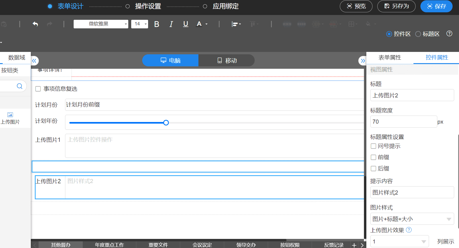459x248 pixels.
Task: Select the 操作设置 step
Action: coord(148,6)
